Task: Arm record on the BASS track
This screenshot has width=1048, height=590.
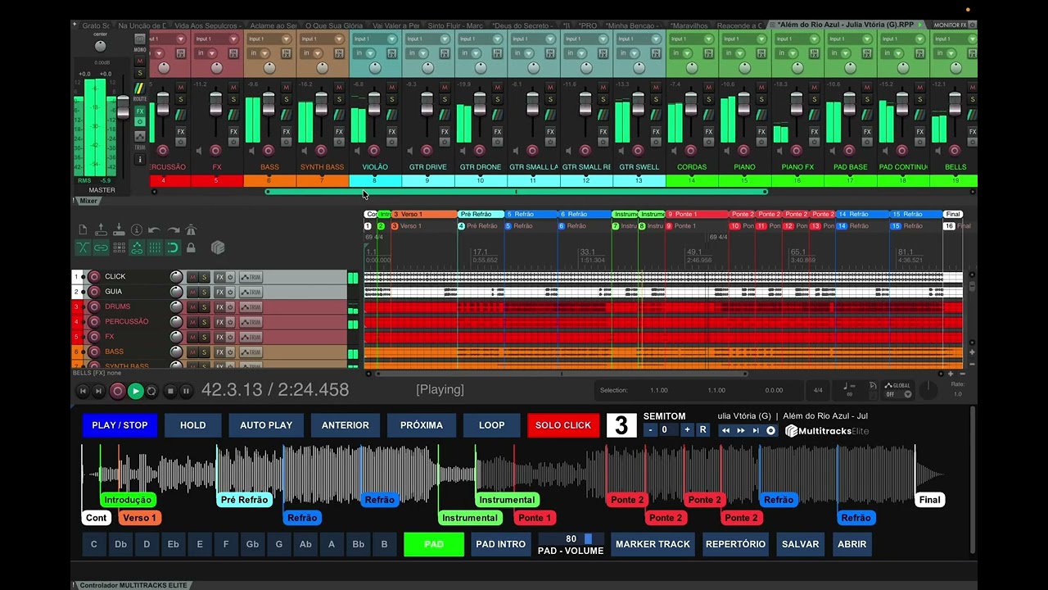Action: tap(93, 352)
